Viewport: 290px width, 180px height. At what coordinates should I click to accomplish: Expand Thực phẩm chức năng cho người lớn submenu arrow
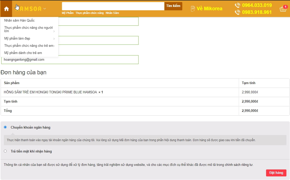pyautogui.click(x=54, y=31)
